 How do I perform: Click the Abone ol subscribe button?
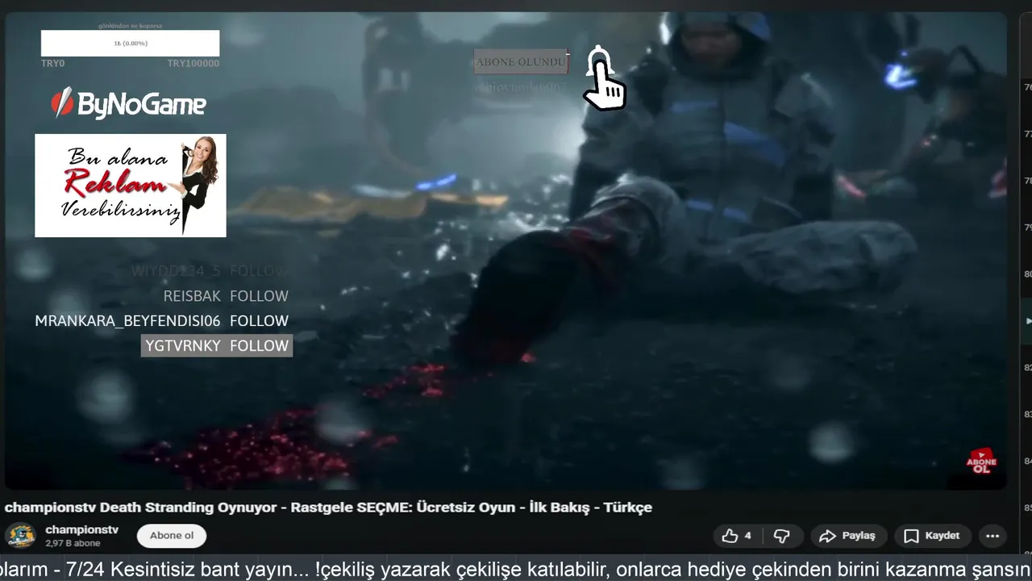[x=172, y=536]
